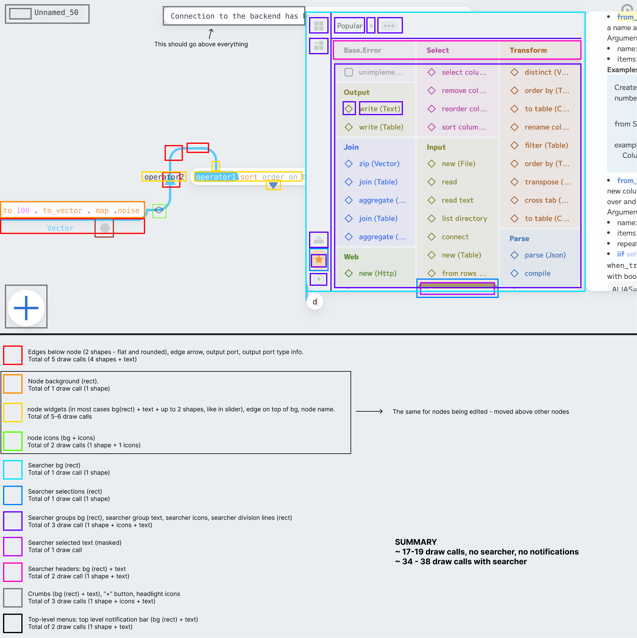Image resolution: width=637 pixels, height=638 pixels.
Task: Click the parse (Json) icon in Parse group
Action: pos(515,255)
